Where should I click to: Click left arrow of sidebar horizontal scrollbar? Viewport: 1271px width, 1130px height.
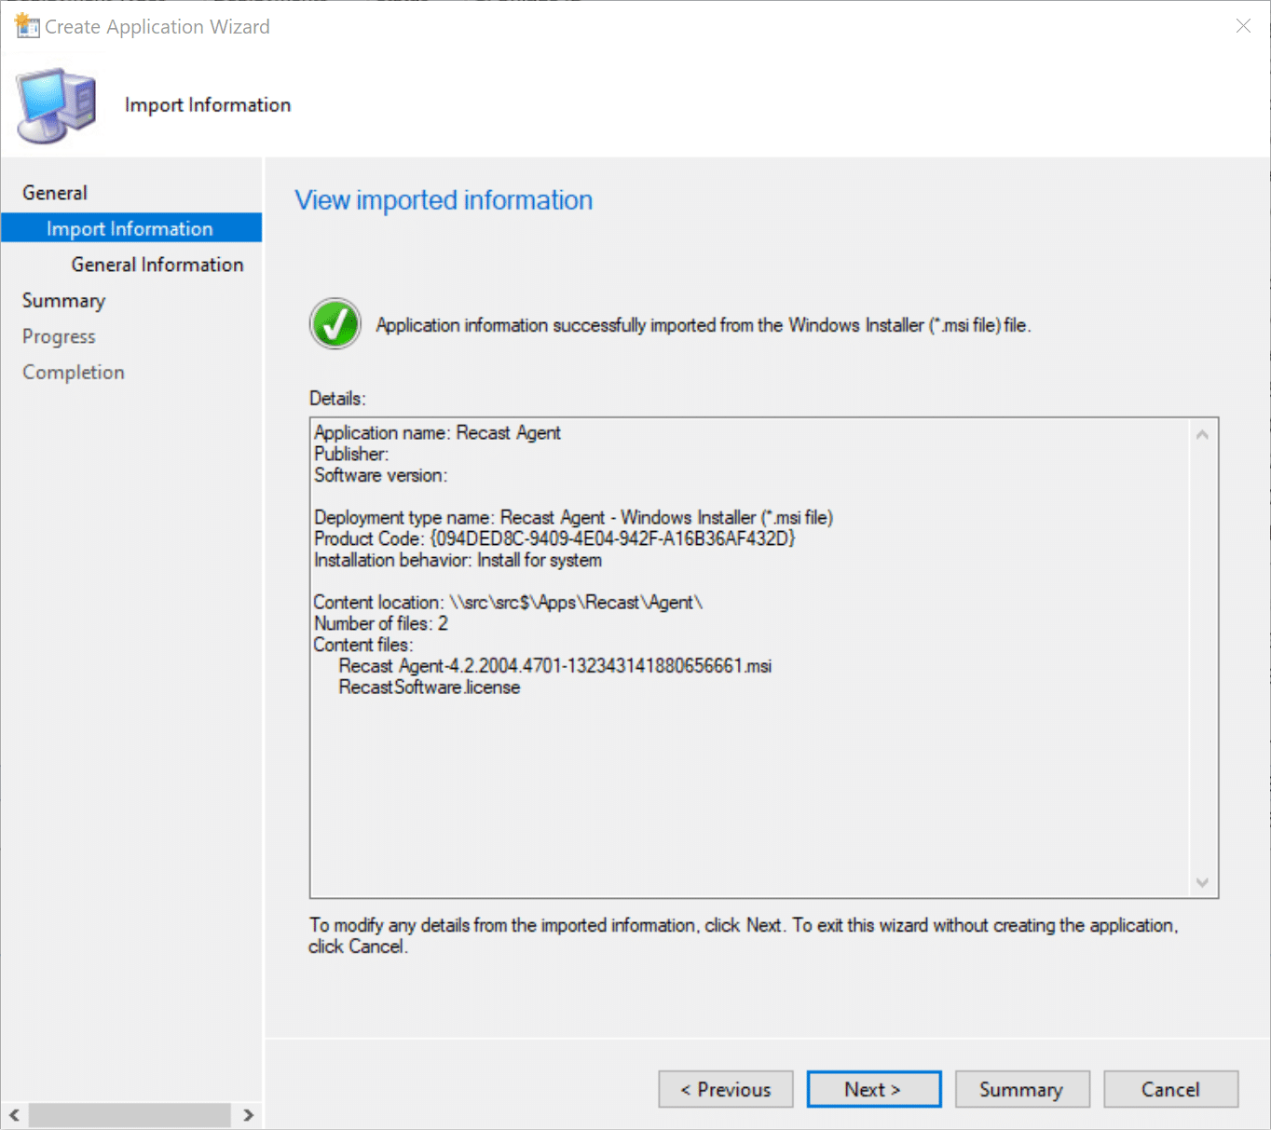tap(14, 1115)
